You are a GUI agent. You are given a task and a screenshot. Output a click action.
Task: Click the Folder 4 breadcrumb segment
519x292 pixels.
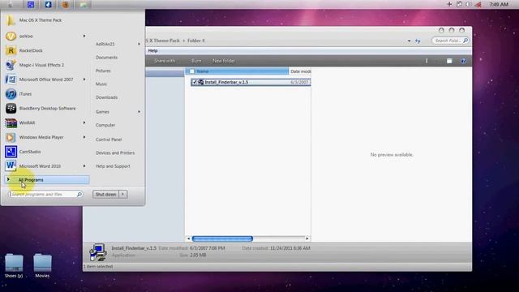click(x=196, y=41)
